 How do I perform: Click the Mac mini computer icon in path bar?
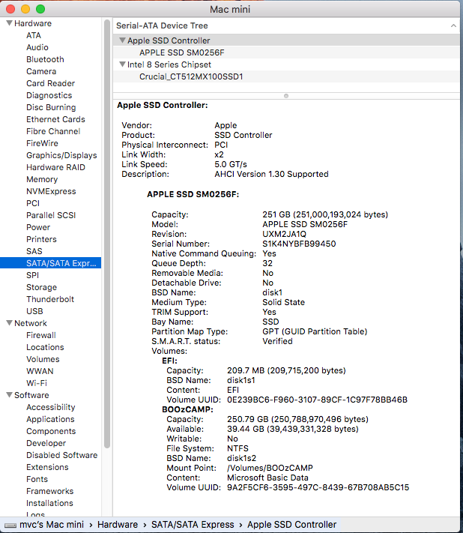[10, 526]
